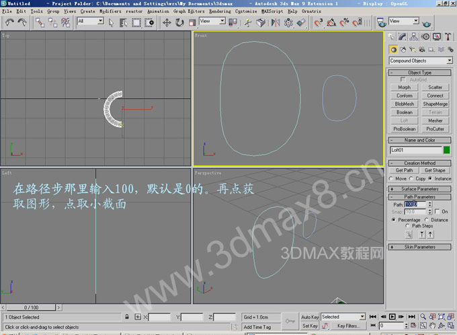Click Bind to Space Warp icon
Image resolution: width=457 pixels, height=335 pixels.
click(66, 22)
